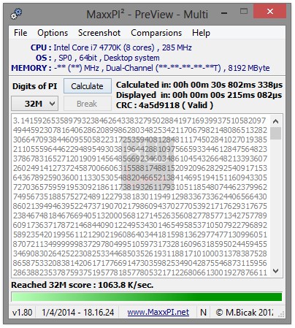Click the M.Bicak copyright status cell
The image size is (295, 328).
(x=244, y=313)
